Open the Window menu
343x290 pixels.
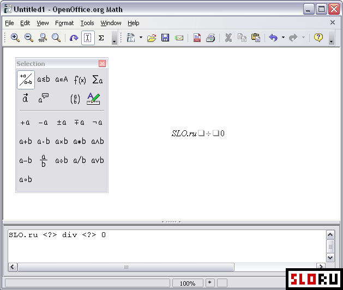tap(111, 23)
